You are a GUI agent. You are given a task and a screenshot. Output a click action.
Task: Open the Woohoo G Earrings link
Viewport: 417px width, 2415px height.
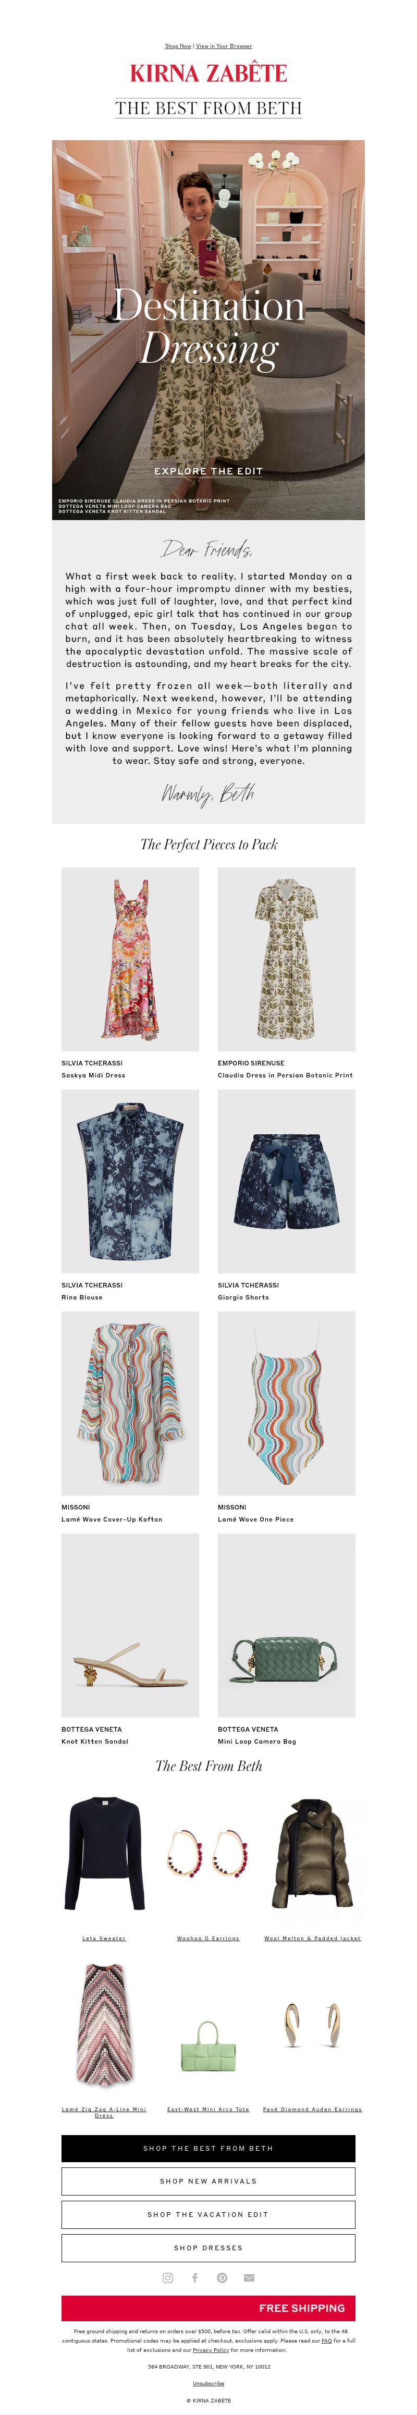point(208,1938)
